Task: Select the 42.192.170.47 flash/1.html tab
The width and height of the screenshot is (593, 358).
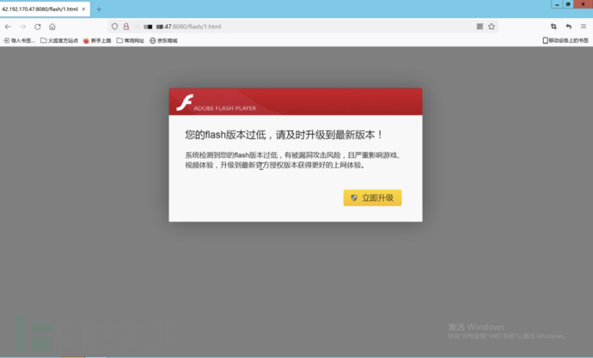Action: [45, 9]
